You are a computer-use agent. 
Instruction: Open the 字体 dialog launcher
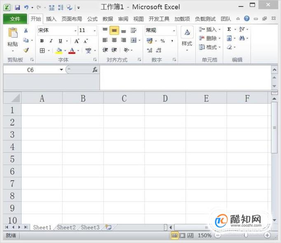(95, 60)
